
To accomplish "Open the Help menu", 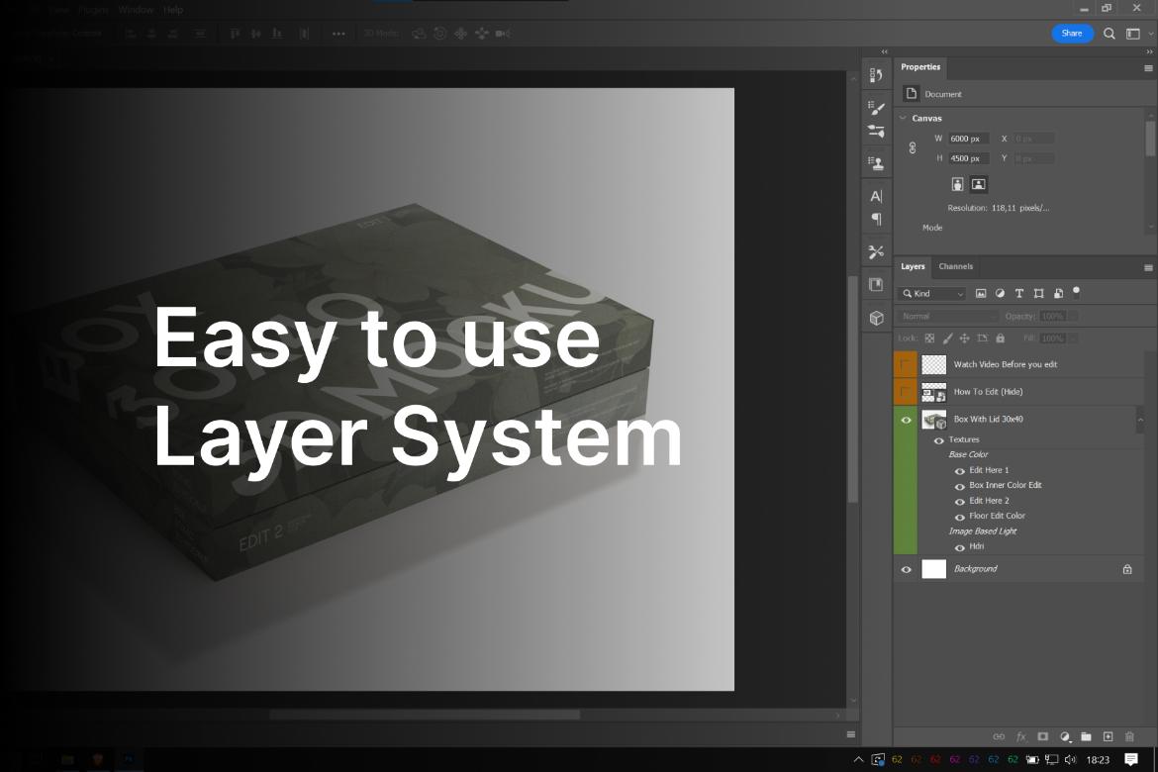I will click(173, 10).
